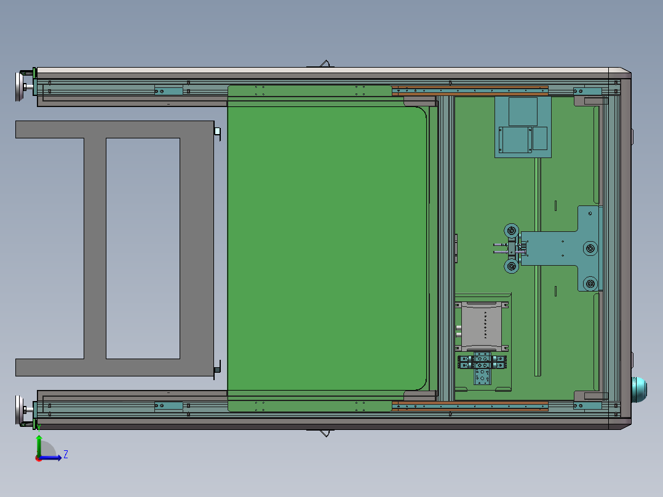
Task: Select the large green sliding panel
Action: pyautogui.click(x=327, y=248)
